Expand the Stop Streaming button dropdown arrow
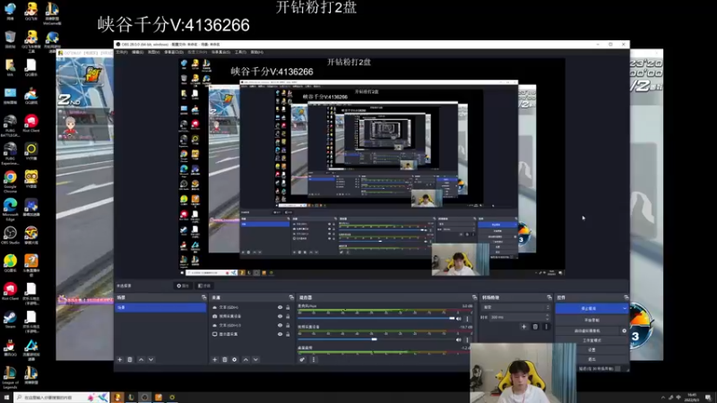This screenshot has width=717, height=403. point(625,309)
